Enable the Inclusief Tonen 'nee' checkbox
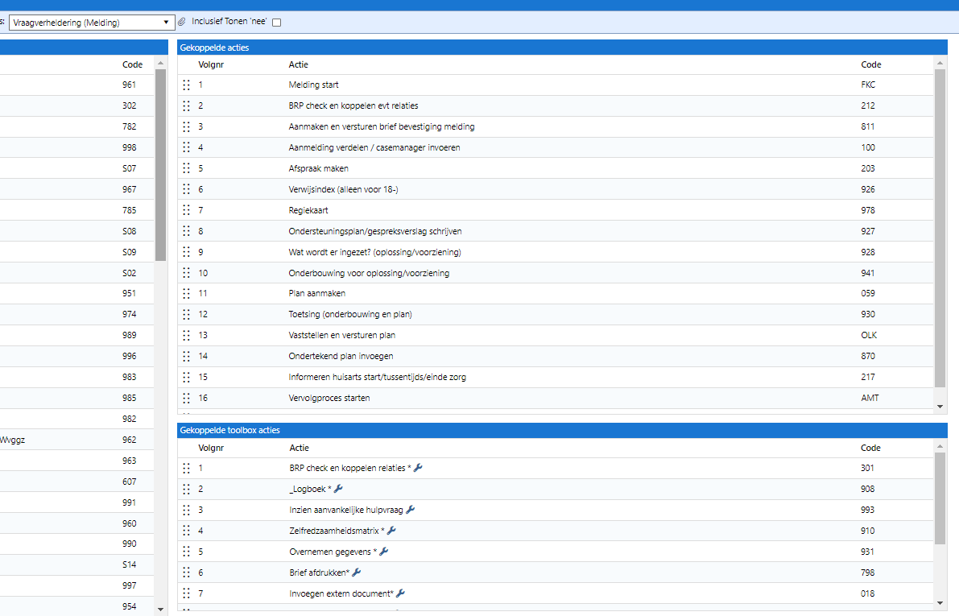The width and height of the screenshot is (959, 616). [277, 23]
